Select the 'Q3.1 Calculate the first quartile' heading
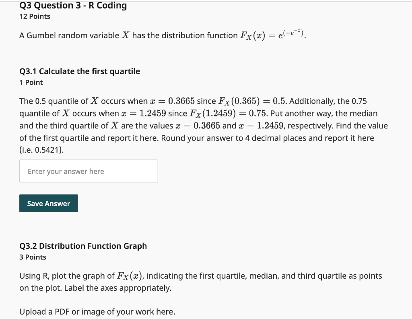The height and width of the screenshot is (319, 412). coord(80,71)
